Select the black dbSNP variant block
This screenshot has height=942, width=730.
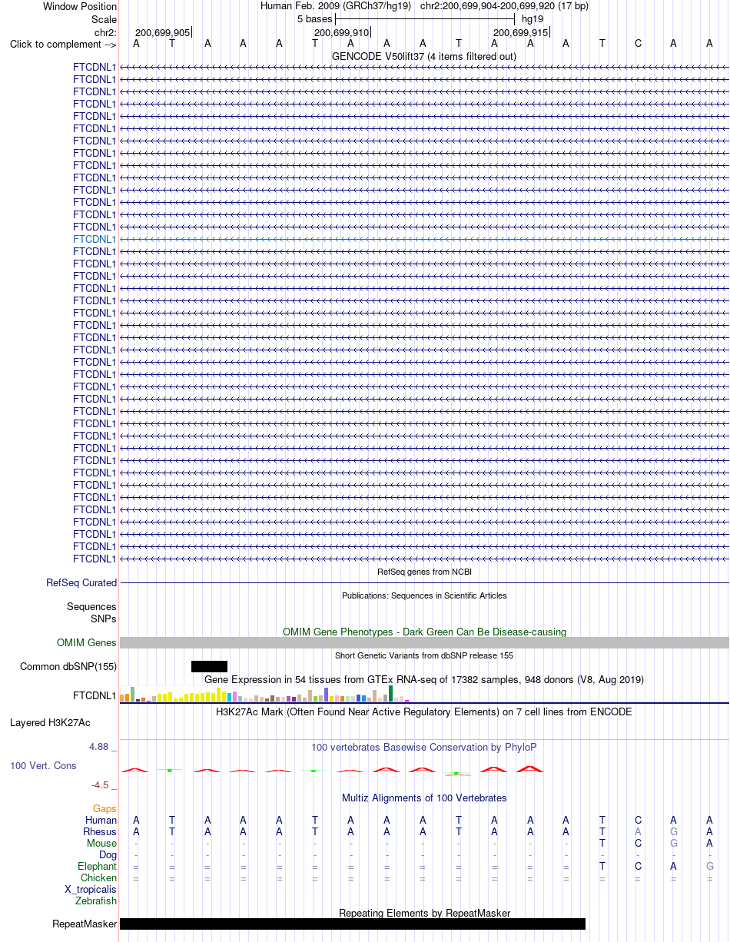click(x=209, y=666)
